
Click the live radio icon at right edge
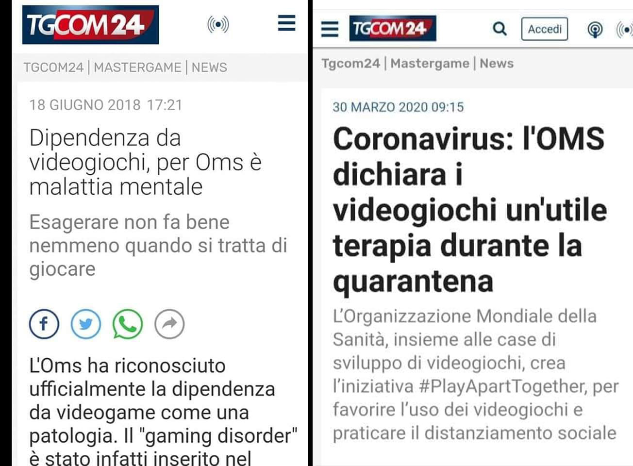625,30
